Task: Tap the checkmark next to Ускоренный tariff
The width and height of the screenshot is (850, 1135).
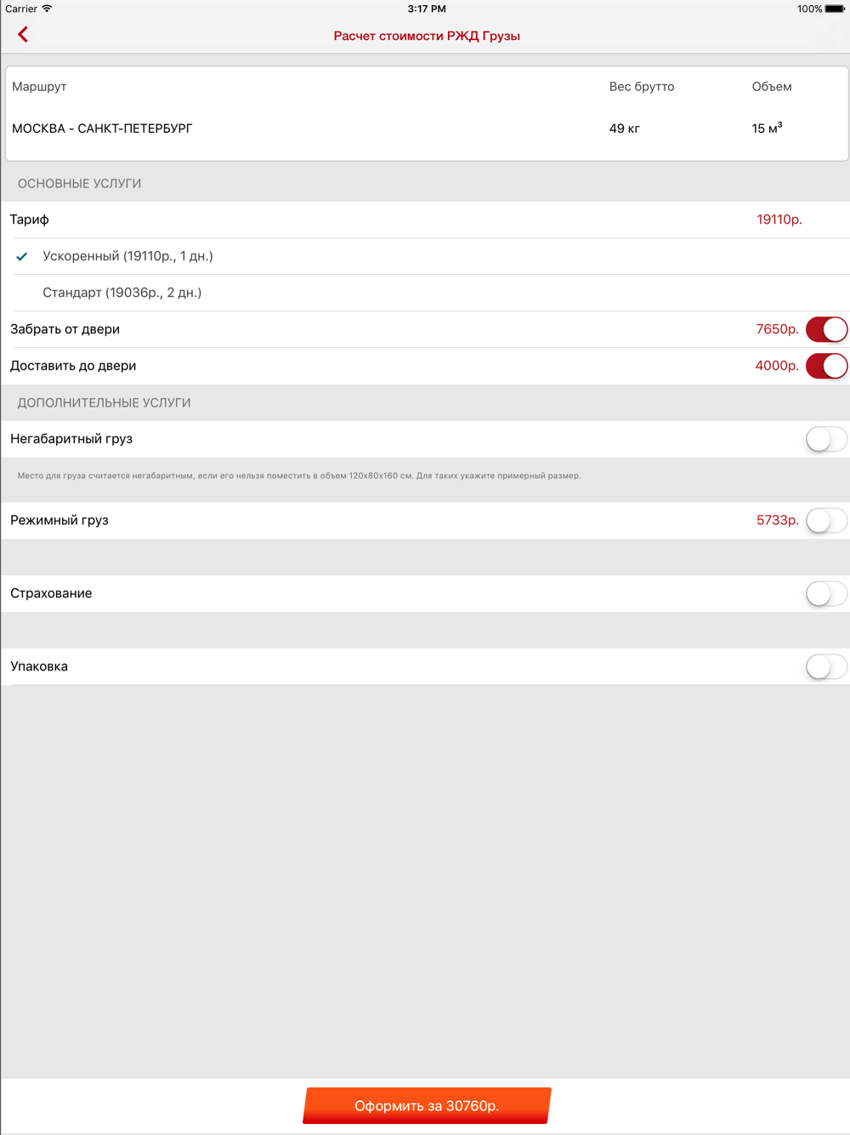Action: click(22, 256)
